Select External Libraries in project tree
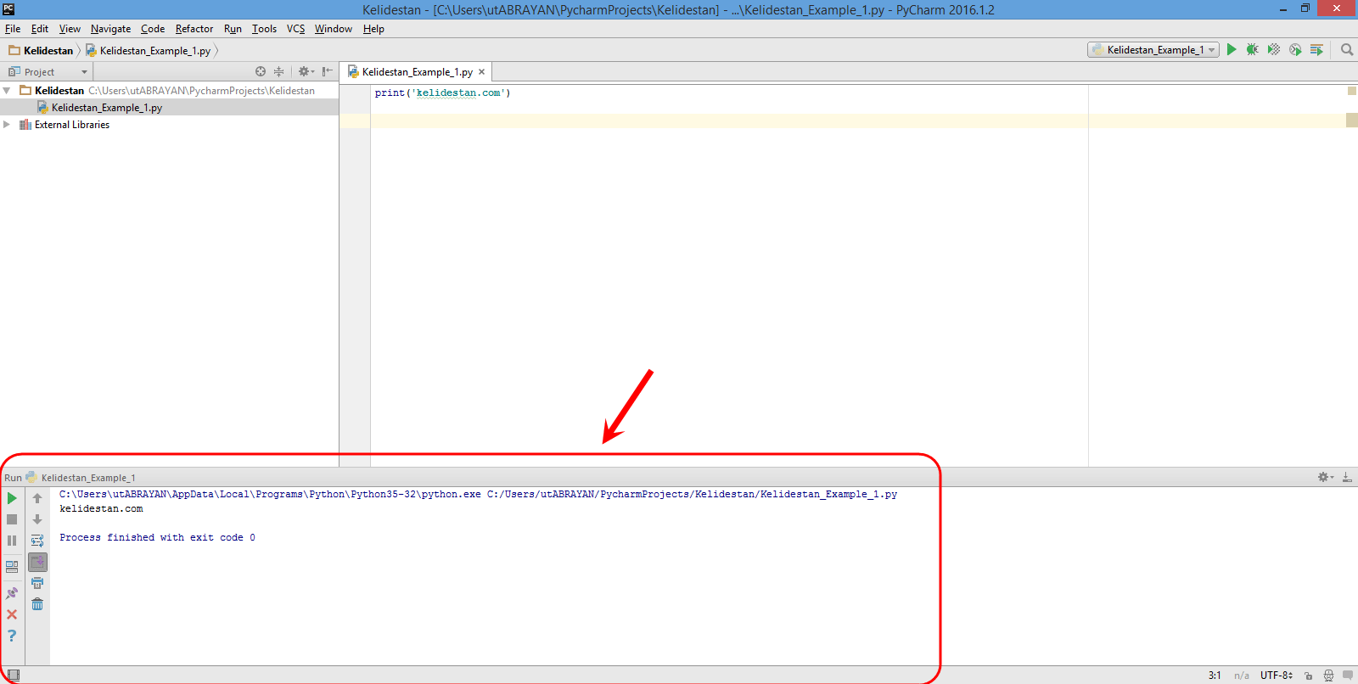 click(72, 125)
